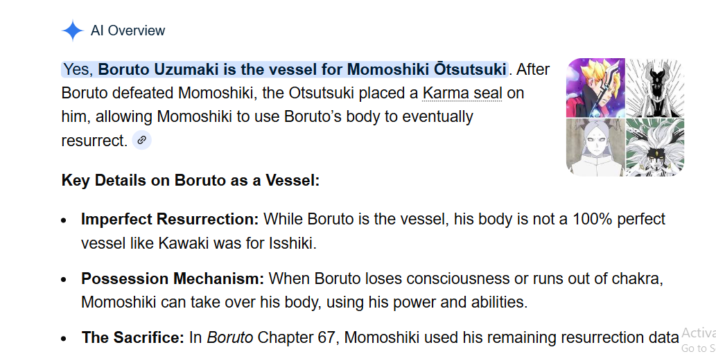The width and height of the screenshot is (716, 354).
Task: Click the "Key Details on Boruto as a Vessel" heading
Action: (x=191, y=181)
